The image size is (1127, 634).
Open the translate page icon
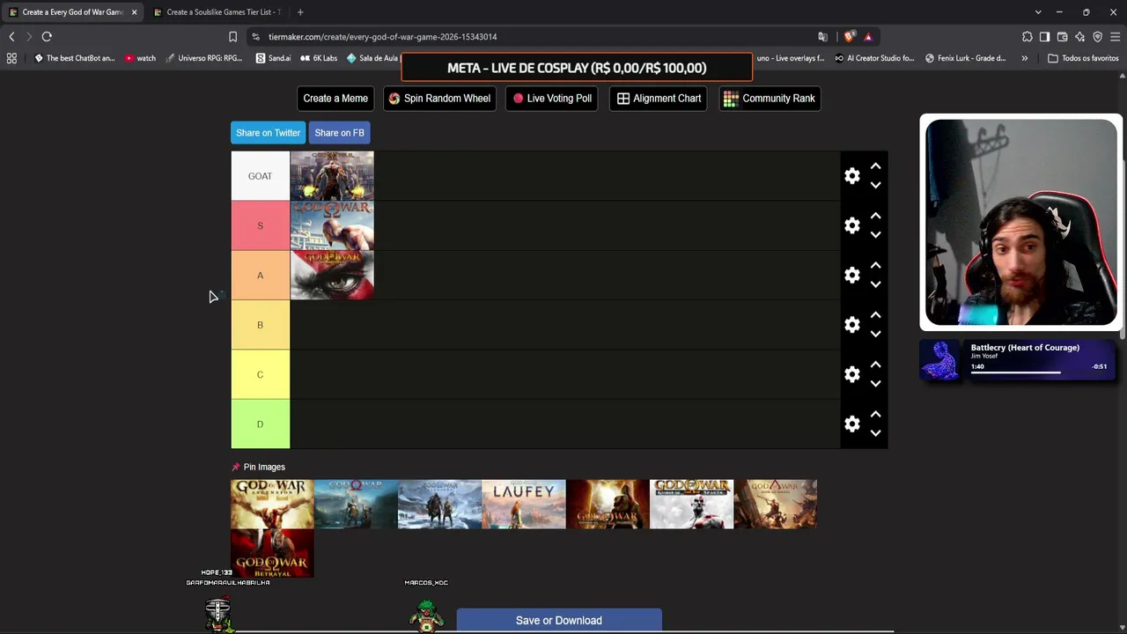[822, 37]
